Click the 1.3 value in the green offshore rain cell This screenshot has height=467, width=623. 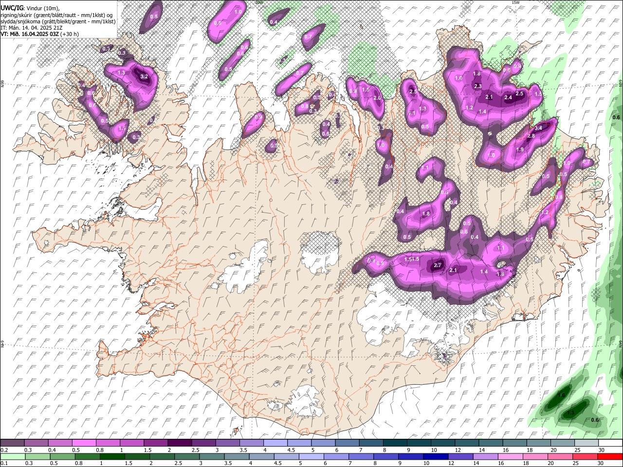point(571,413)
